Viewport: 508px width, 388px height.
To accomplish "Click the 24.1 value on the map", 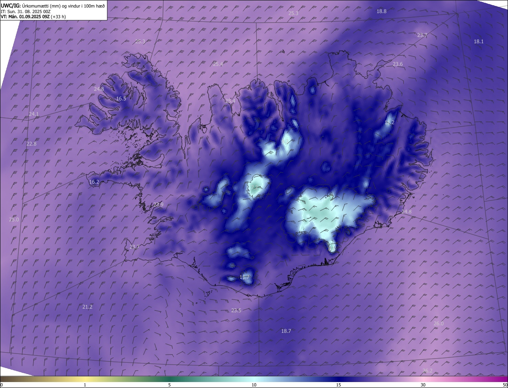I will (x=34, y=114).
